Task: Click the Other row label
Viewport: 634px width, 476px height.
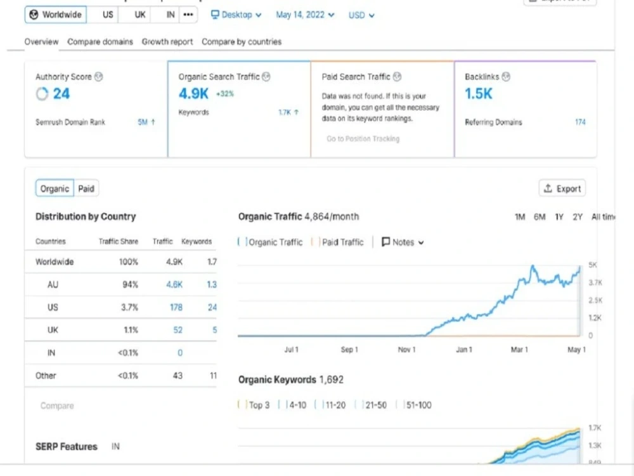Action: coord(46,376)
